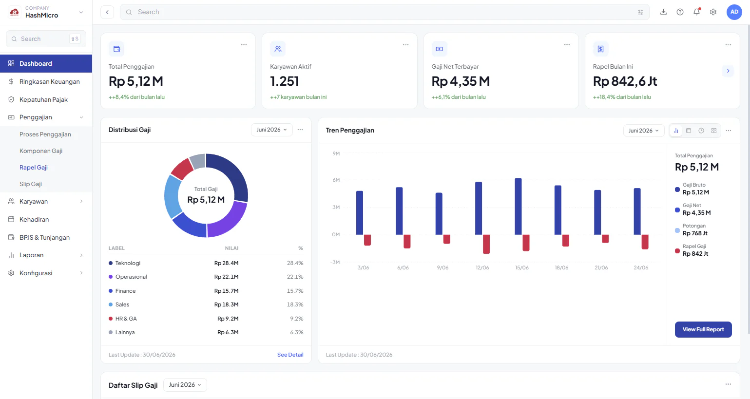Open BPJS & Tunjangan menu item
The width and height of the screenshot is (750, 399).
point(46,237)
